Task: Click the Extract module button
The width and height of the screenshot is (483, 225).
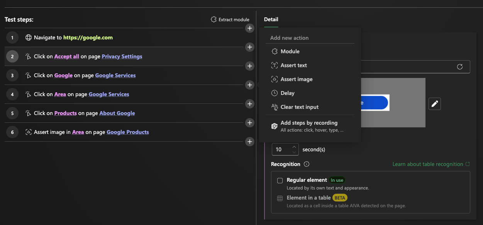Action: point(230,20)
